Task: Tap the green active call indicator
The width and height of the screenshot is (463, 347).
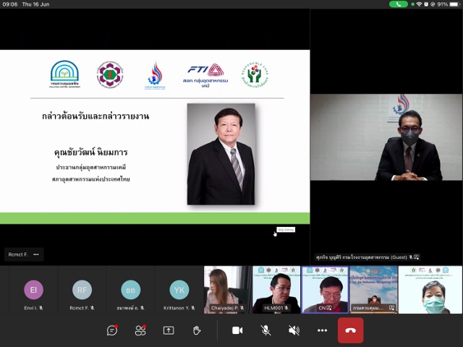Action: 398,4
